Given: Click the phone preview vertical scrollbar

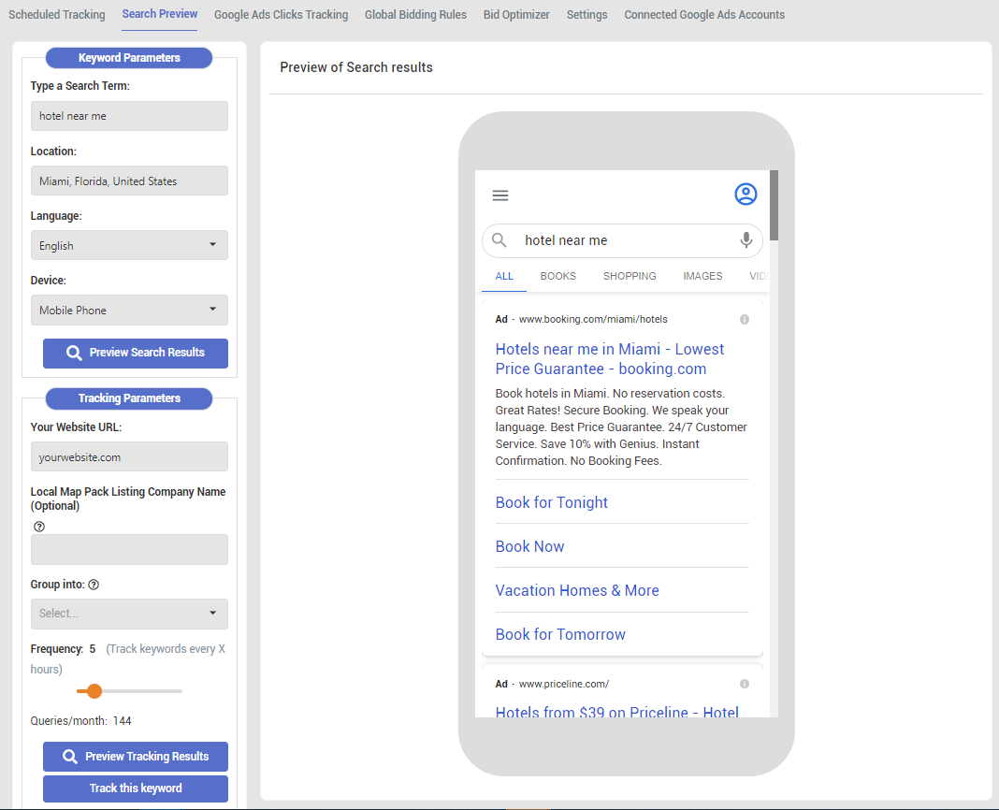Looking at the screenshot, I should [x=774, y=207].
